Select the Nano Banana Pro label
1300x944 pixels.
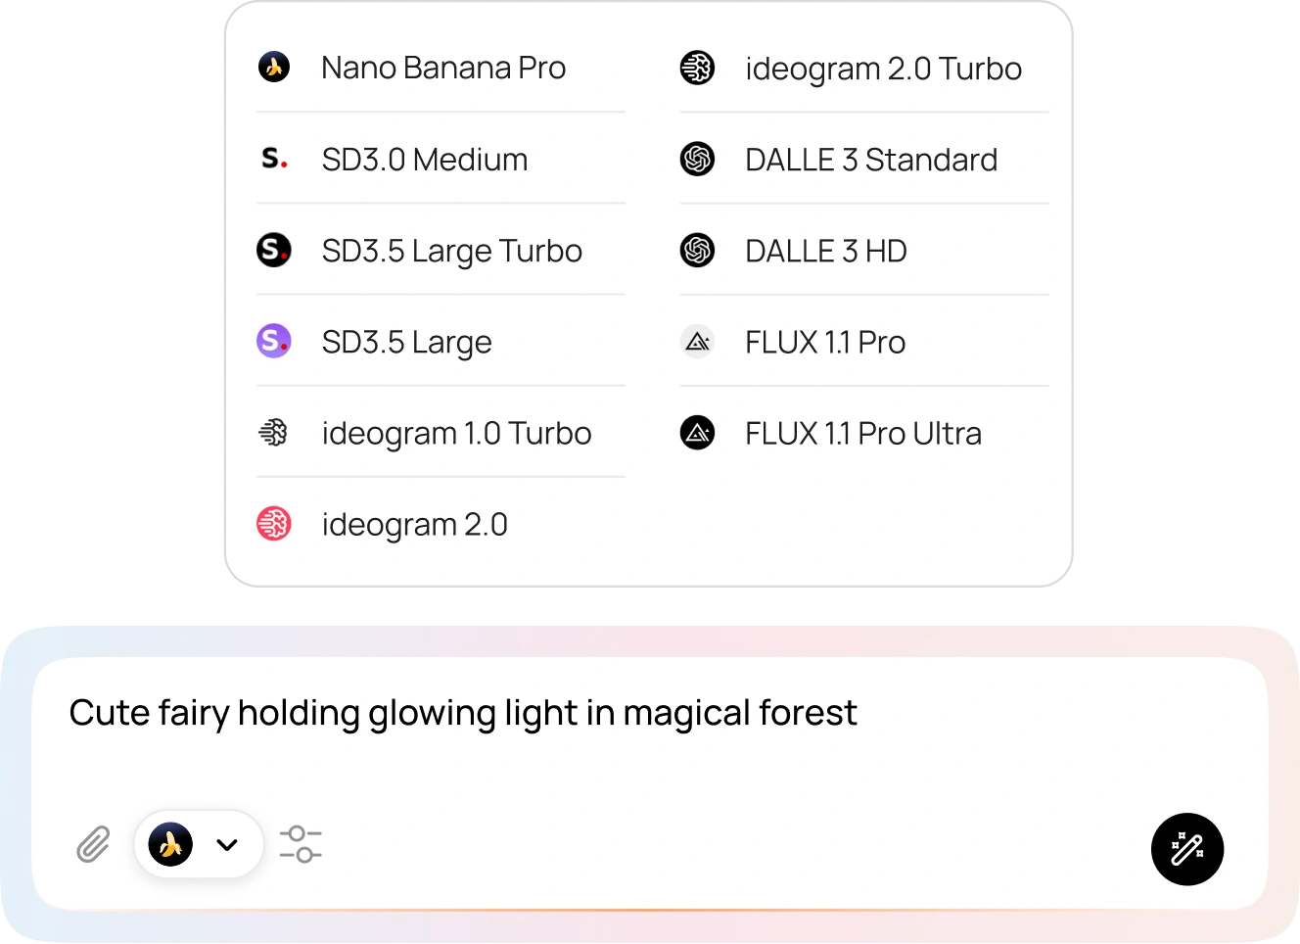[x=443, y=68]
